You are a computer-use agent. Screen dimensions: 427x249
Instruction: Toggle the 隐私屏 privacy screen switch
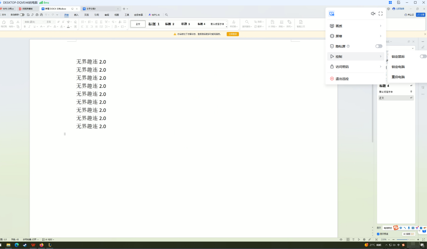(x=379, y=46)
